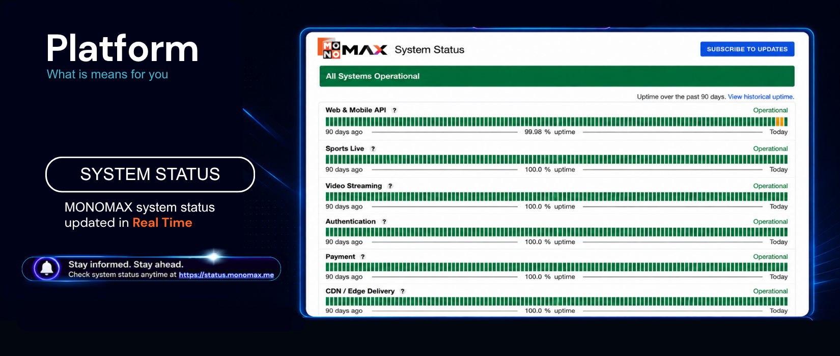Click the System Status page title
The image size is (840, 356).
point(430,50)
